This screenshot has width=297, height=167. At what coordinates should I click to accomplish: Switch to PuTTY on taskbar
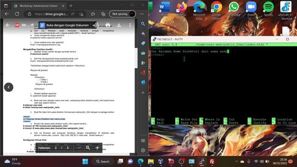click(x=202, y=161)
